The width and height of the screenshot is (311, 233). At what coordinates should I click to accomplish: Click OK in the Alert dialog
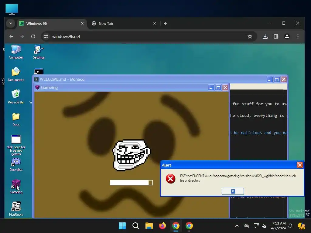click(x=233, y=191)
